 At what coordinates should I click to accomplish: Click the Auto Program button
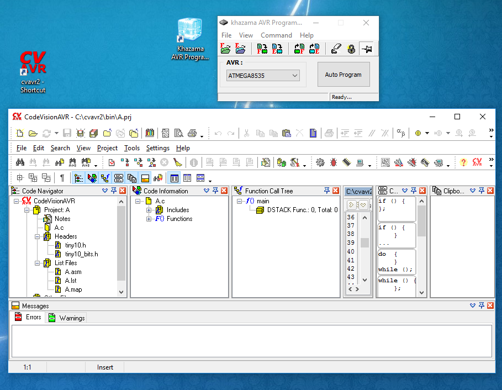(x=343, y=74)
